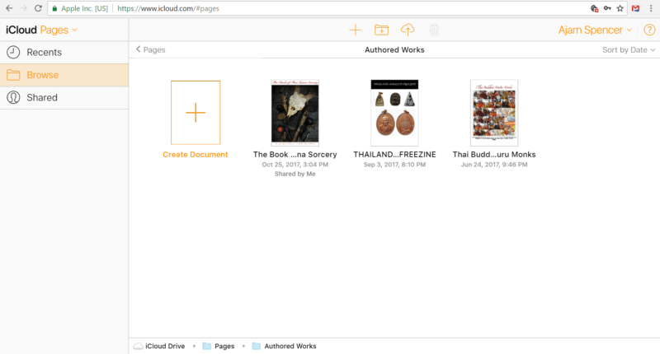Open the iCloud Pages app switcher dropdown
The height and width of the screenshot is (354, 660).
coord(41,30)
